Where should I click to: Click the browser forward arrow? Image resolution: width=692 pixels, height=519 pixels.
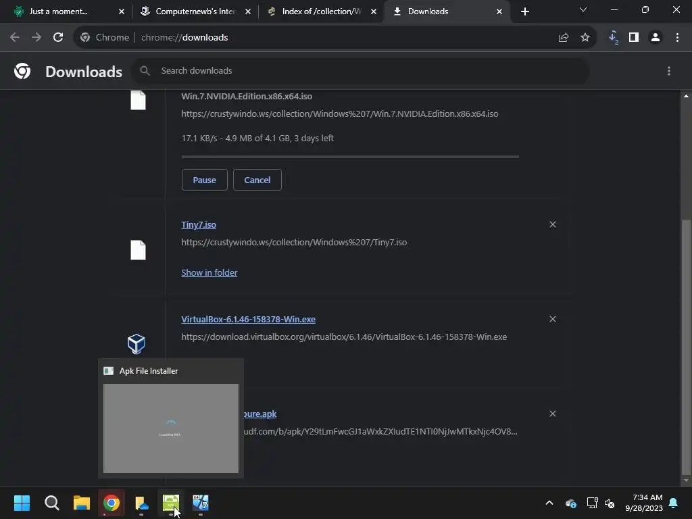(x=36, y=38)
